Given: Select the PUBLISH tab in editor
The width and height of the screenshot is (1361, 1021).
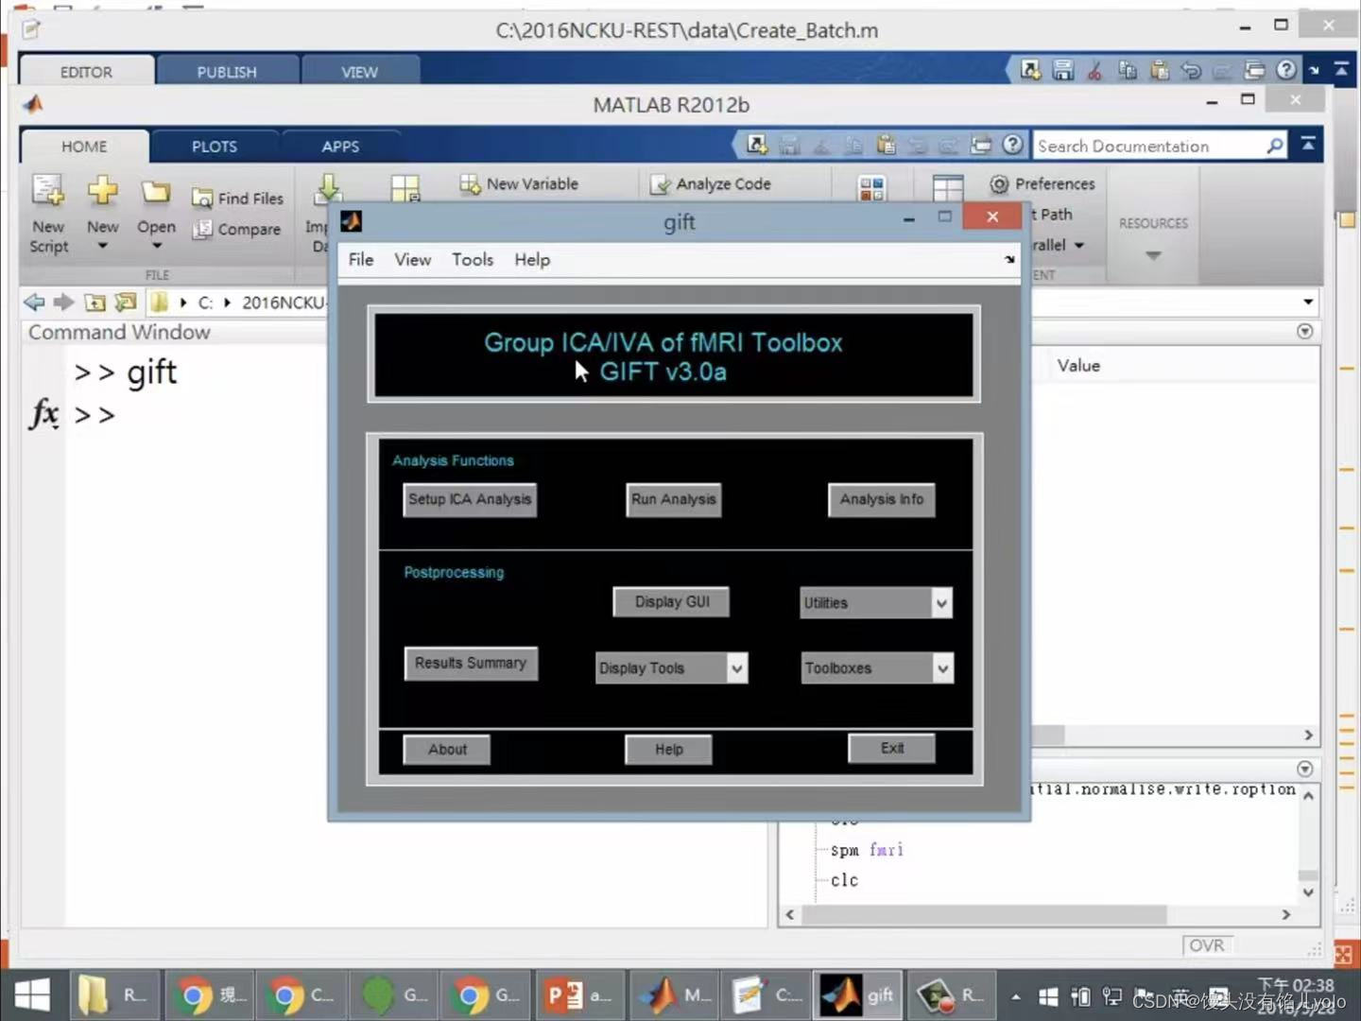Looking at the screenshot, I should click(227, 72).
